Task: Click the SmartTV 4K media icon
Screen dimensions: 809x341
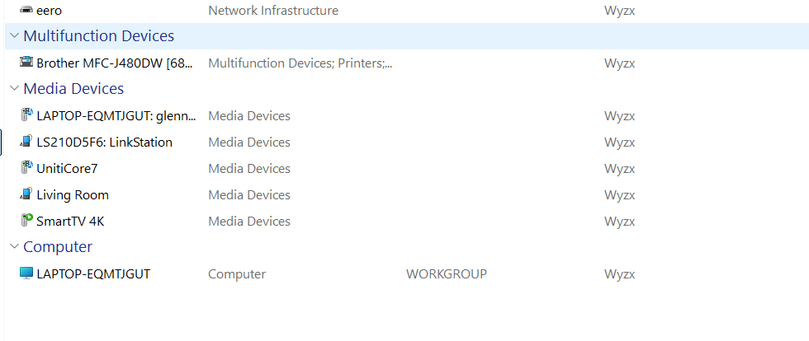Action: 26,221
